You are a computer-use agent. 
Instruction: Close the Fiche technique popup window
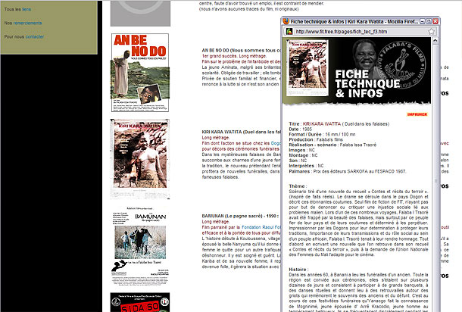[435, 21]
